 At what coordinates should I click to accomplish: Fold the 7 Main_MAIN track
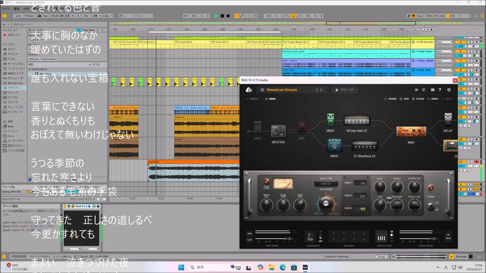[413, 61]
